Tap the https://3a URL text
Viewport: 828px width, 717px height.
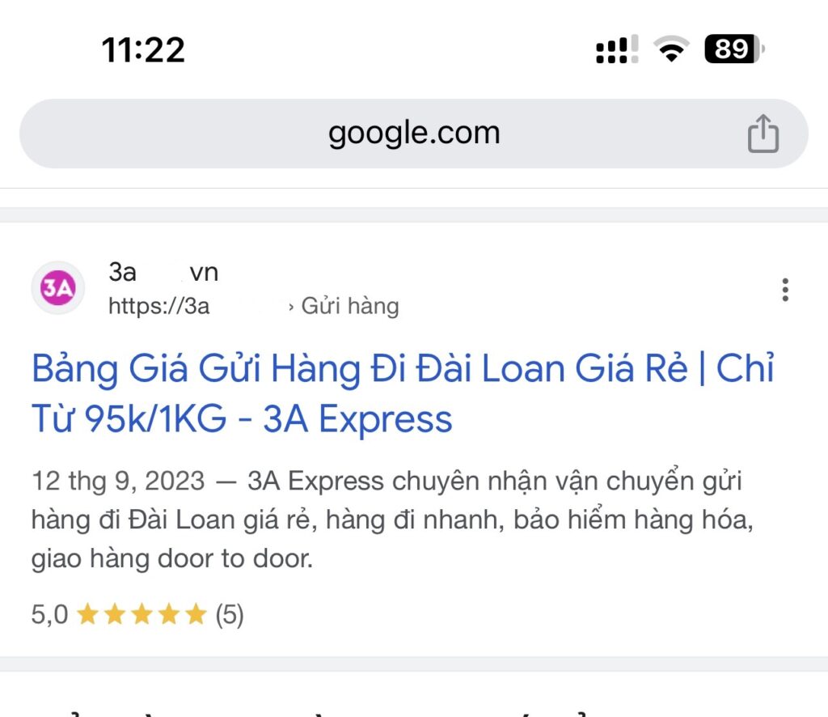(x=159, y=307)
